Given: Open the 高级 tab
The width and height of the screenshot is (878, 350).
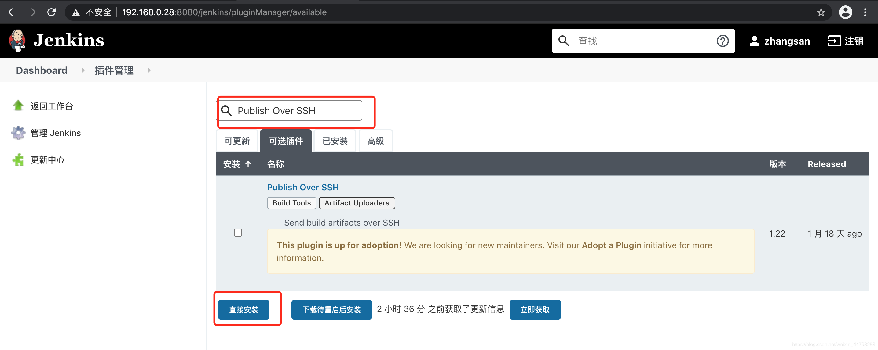Looking at the screenshot, I should (375, 141).
